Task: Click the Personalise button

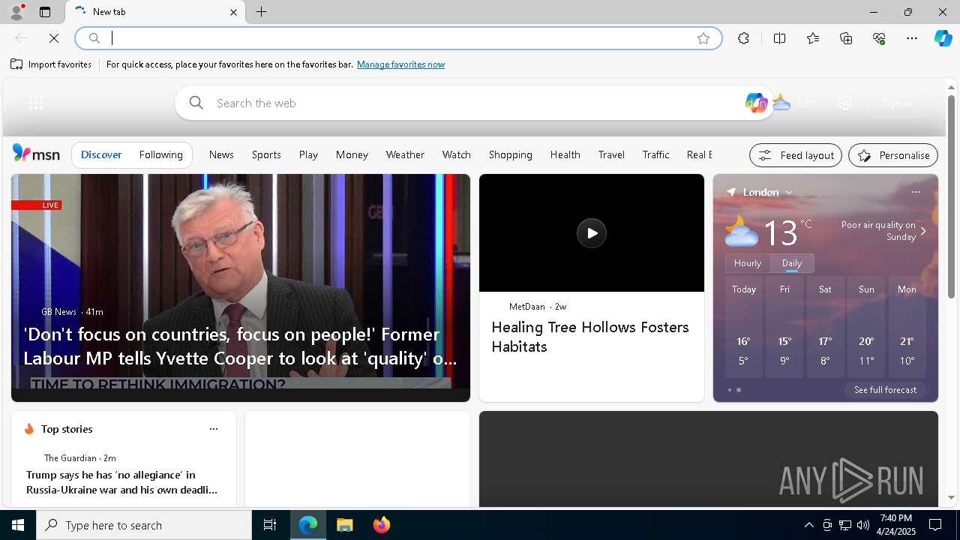Action: click(893, 155)
